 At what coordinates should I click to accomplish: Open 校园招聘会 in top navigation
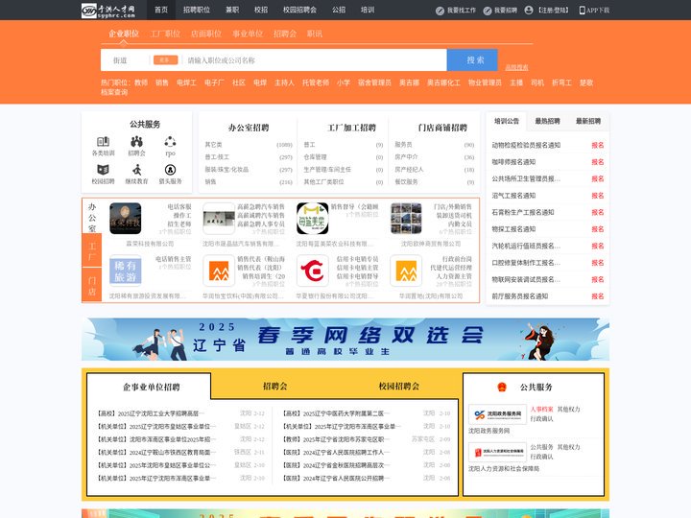[x=299, y=10]
